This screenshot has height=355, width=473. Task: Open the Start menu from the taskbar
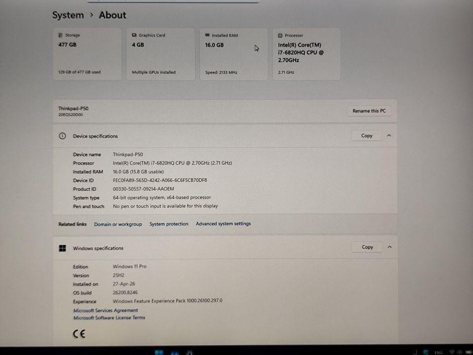click(x=159, y=352)
